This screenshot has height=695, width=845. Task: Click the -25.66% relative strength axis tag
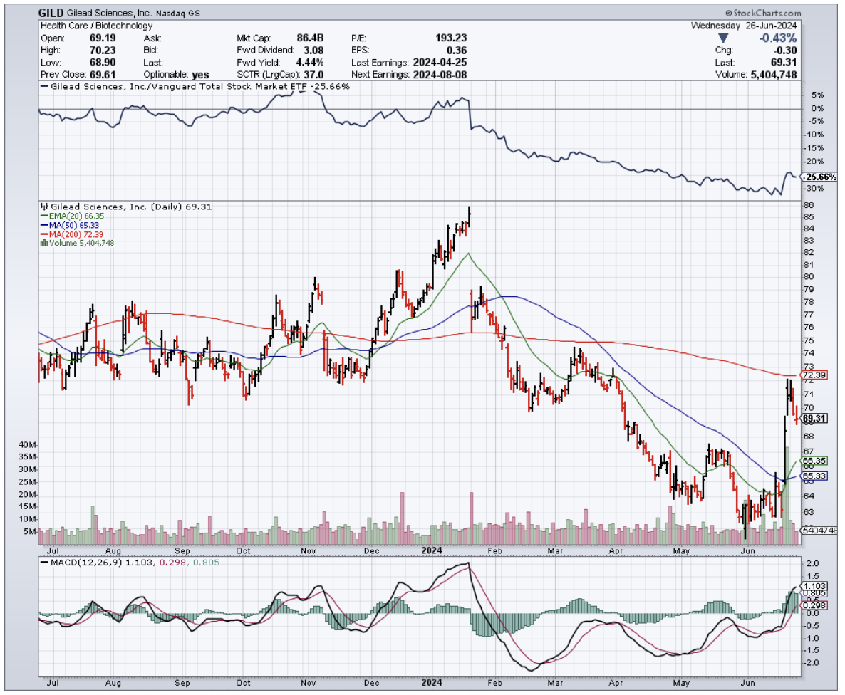click(816, 177)
